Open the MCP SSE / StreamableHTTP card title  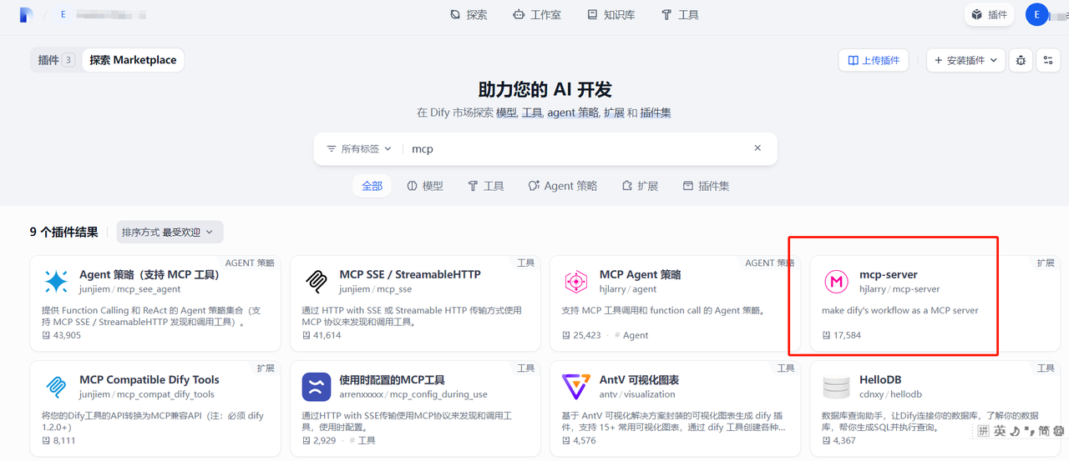410,274
